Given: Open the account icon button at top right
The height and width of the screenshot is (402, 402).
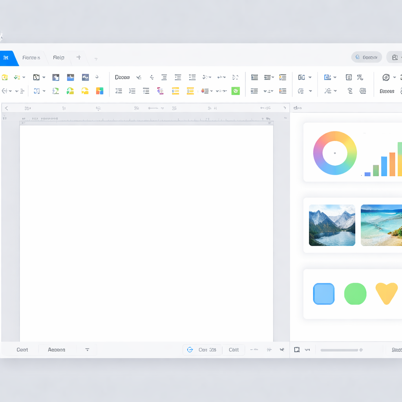Looking at the screenshot, I should (x=395, y=57).
